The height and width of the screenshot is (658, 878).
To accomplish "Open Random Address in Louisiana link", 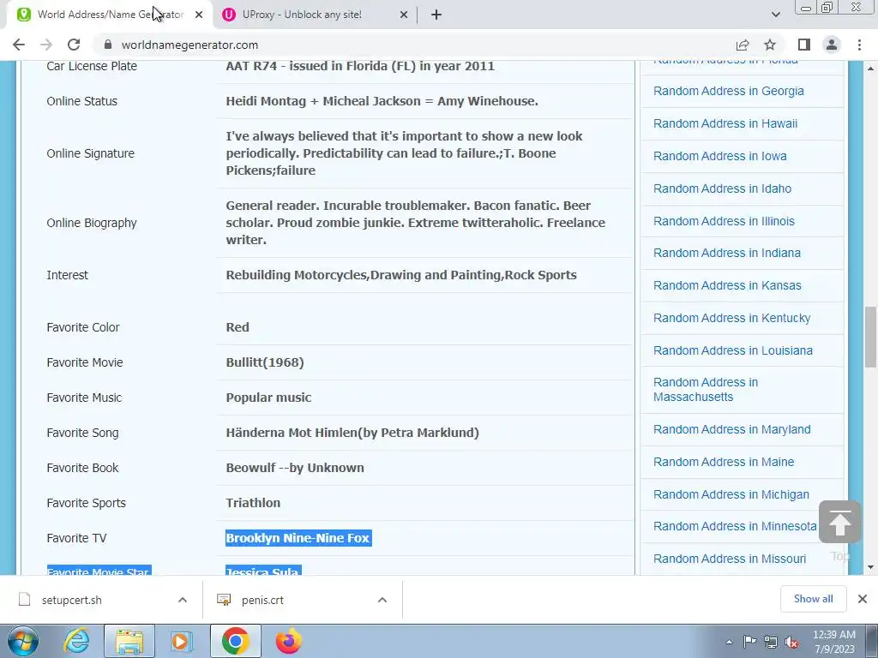I will pos(733,350).
